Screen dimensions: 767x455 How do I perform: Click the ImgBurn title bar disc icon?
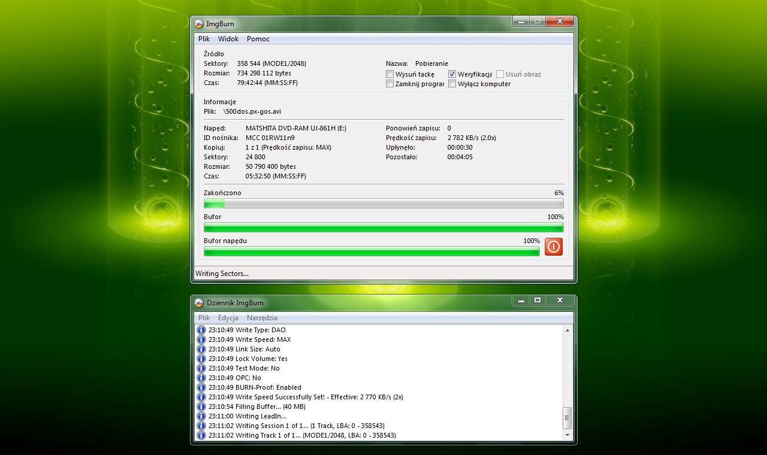[200, 24]
